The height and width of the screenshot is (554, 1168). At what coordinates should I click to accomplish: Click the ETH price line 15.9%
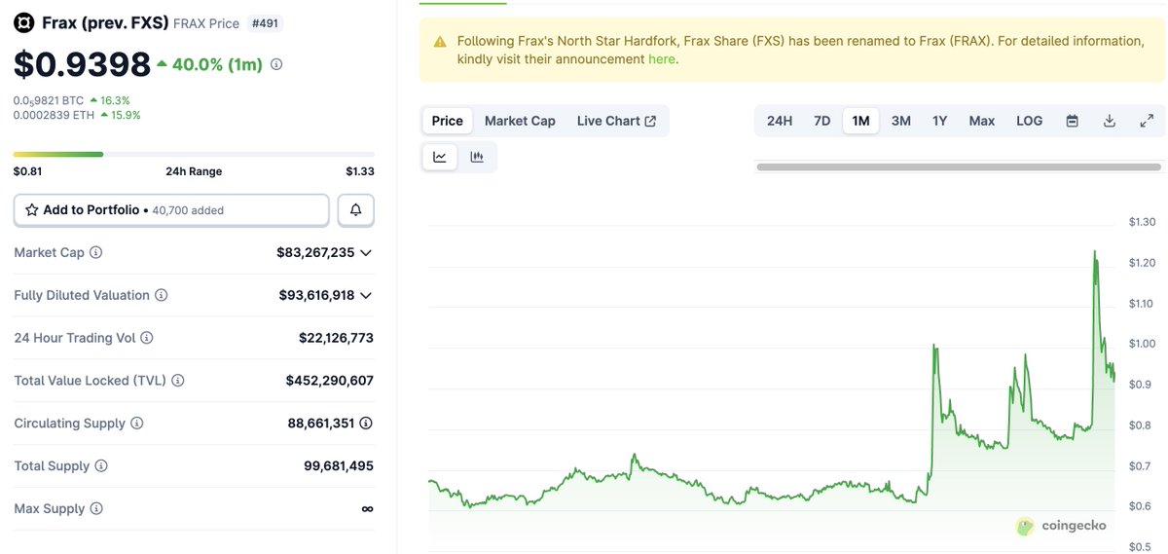click(x=77, y=115)
